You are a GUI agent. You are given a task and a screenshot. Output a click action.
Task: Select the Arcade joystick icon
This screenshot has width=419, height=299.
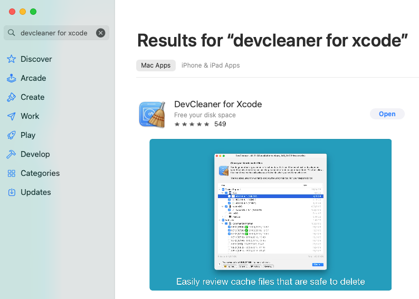11,78
